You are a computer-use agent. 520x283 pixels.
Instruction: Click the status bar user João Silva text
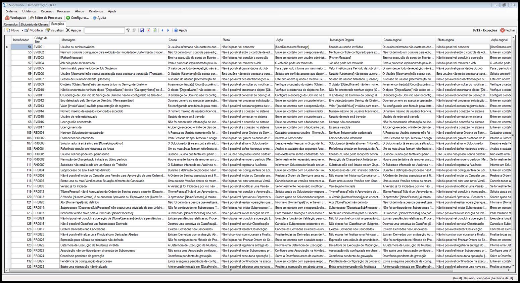click(488, 278)
